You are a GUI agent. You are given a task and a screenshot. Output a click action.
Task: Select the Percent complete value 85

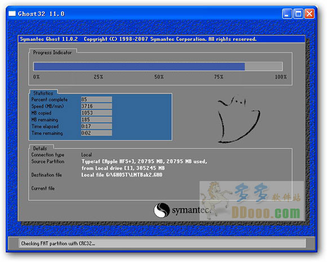click(96, 100)
